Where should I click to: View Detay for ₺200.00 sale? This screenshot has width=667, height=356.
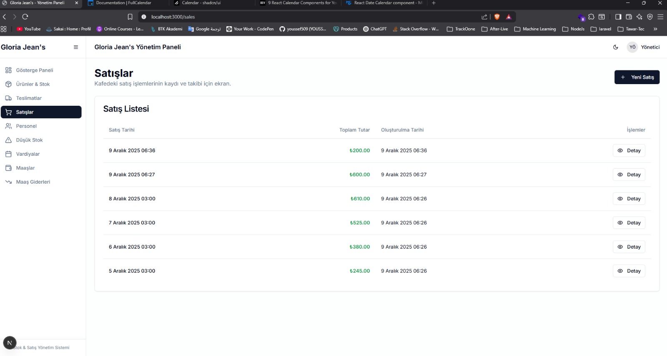pyautogui.click(x=629, y=151)
